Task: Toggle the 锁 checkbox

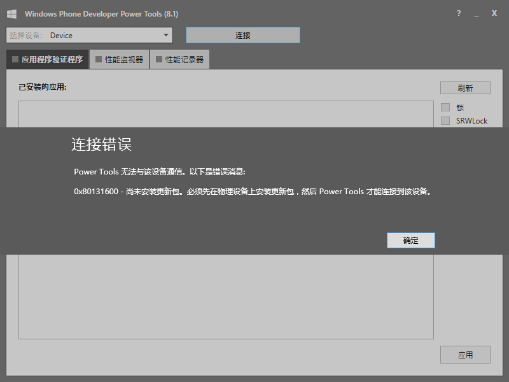Action: (445, 107)
